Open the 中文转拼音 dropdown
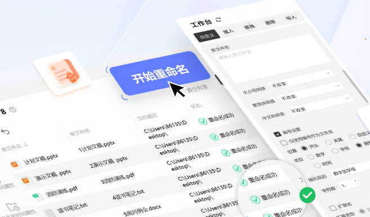The width and height of the screenshot is (370, 217). tap(320, 105)
